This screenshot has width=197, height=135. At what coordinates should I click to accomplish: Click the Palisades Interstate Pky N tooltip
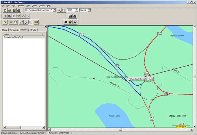click(141, 79)
